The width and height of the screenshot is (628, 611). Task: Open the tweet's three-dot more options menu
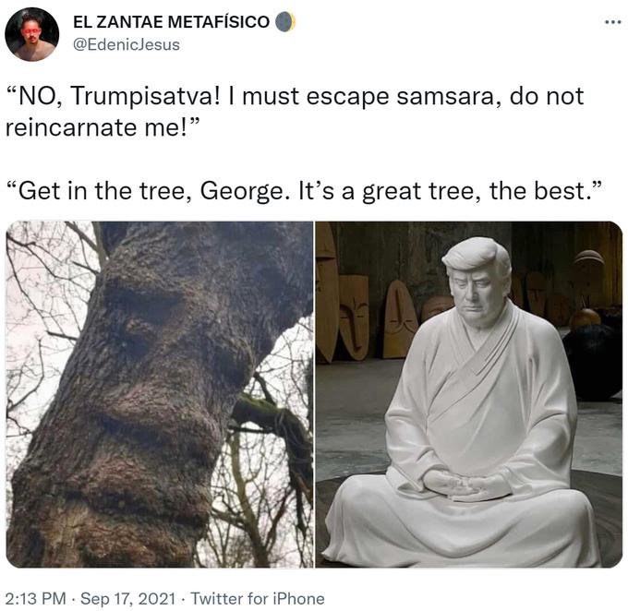point(613,22)
